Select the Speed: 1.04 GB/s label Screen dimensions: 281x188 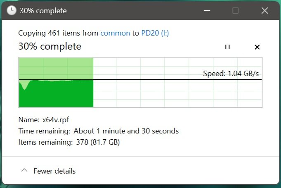[x=231, y=74]
